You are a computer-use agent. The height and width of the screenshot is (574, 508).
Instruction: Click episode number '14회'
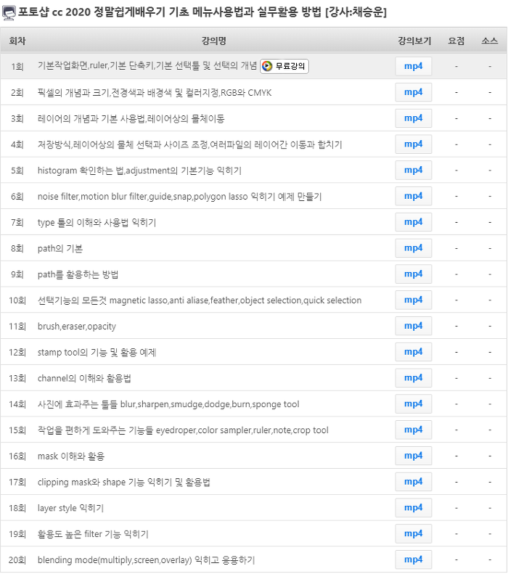click(x=17, y=404)
